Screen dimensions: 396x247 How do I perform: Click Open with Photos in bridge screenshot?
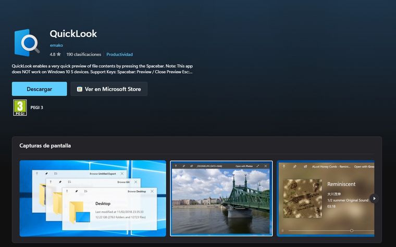[244, 166]
